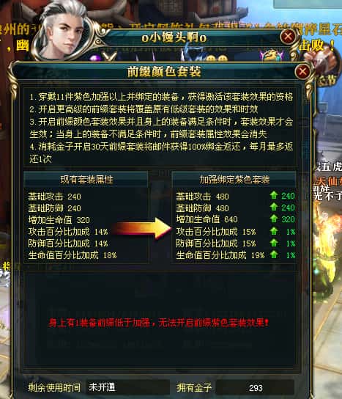Click the 前缀颜色套装 title bar

(164, 71)
